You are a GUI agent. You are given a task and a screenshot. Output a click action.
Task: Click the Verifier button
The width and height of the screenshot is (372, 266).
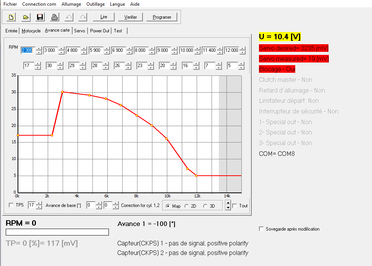pos(131,17)
